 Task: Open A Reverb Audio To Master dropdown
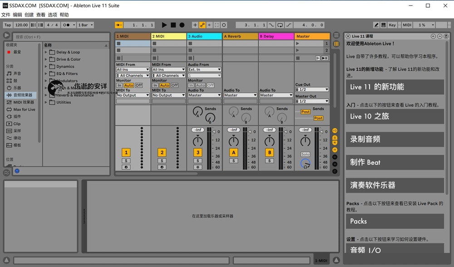coord(240,95)
